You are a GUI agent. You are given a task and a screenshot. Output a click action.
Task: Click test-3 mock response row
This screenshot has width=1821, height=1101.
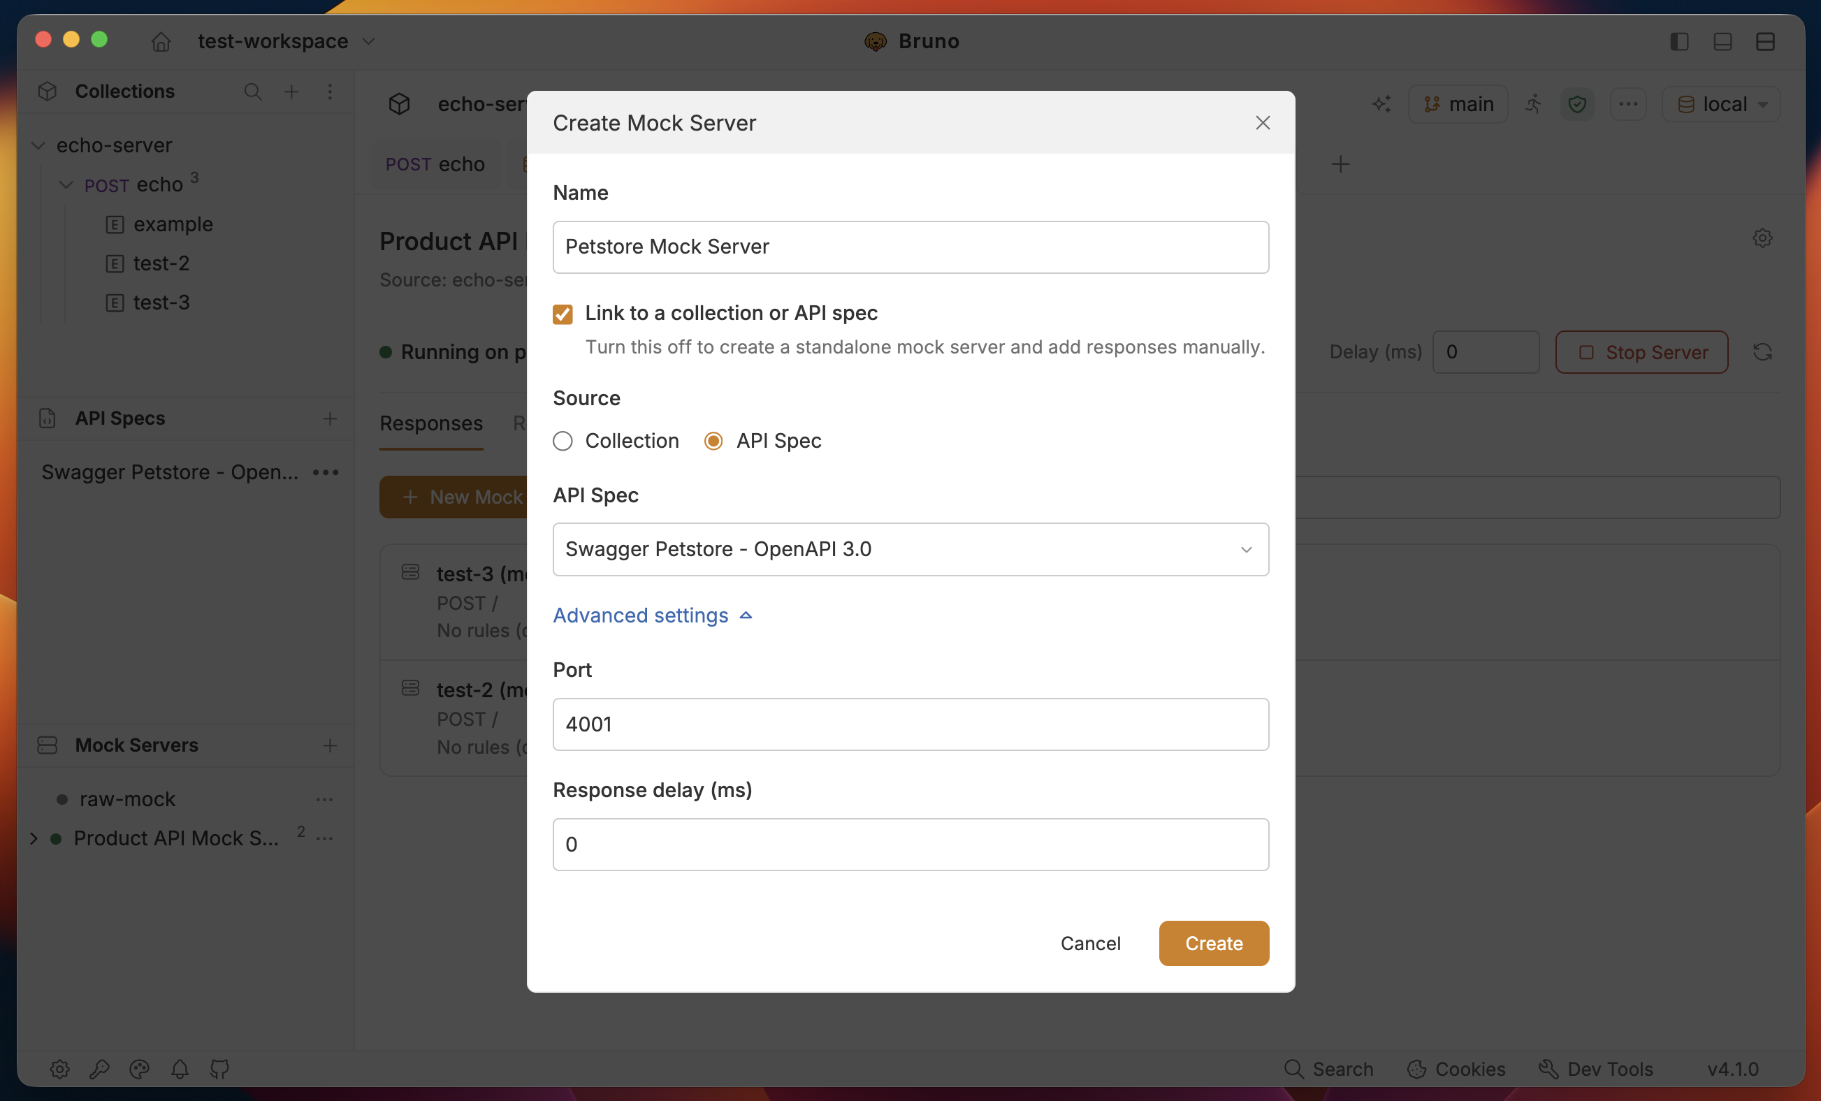(454, 602)
